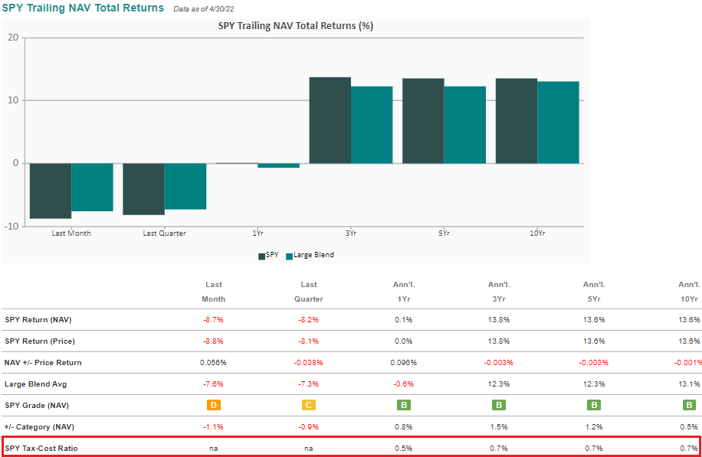Image resolution: width=702 pixels, height=457 pixels.
Task: Click the -8.7% SPY Return (NAV) value
Action: [x=214, y=320]
